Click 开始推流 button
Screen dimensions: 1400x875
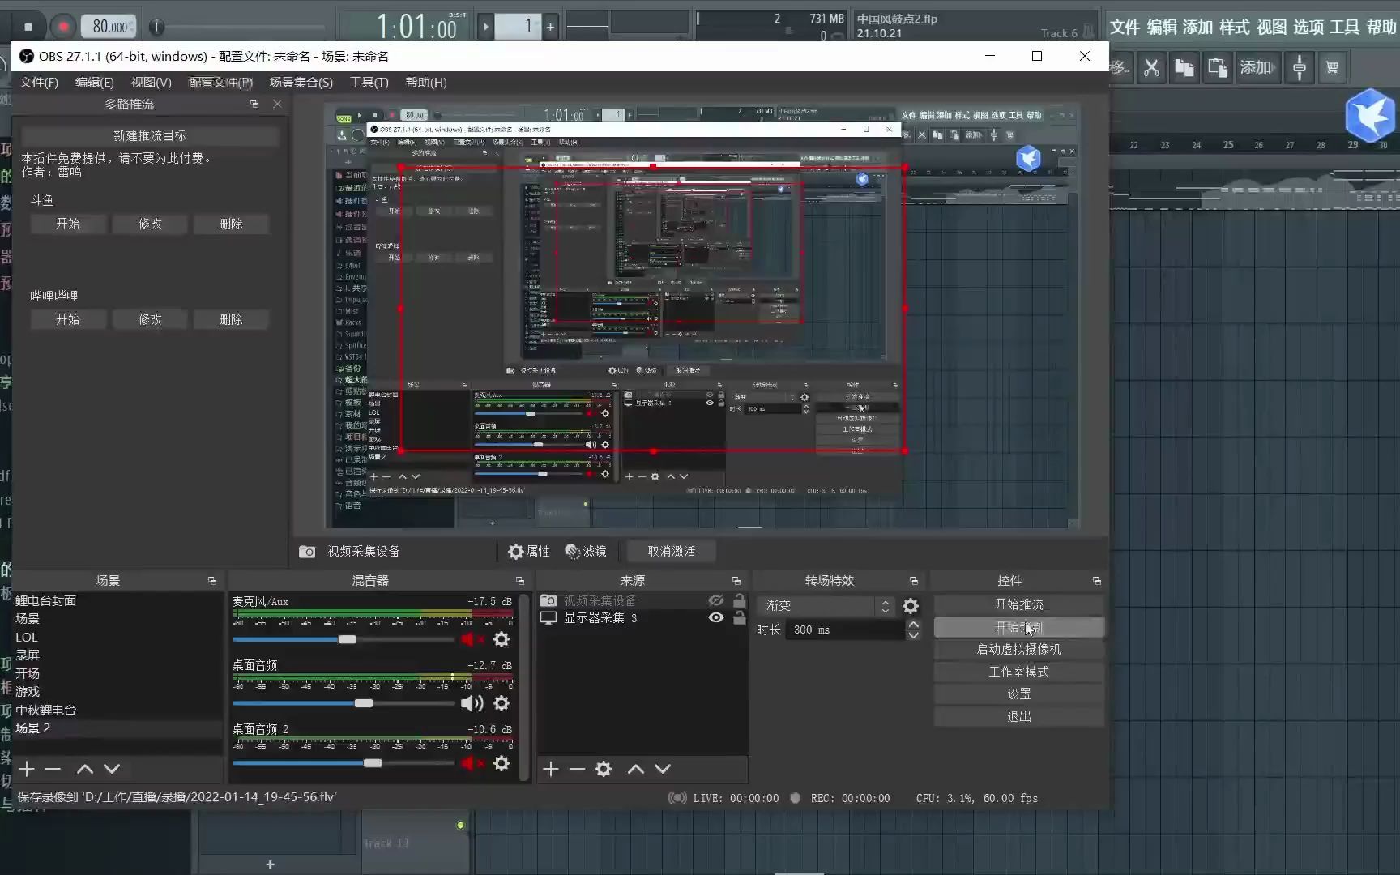tap(1018, 604)
